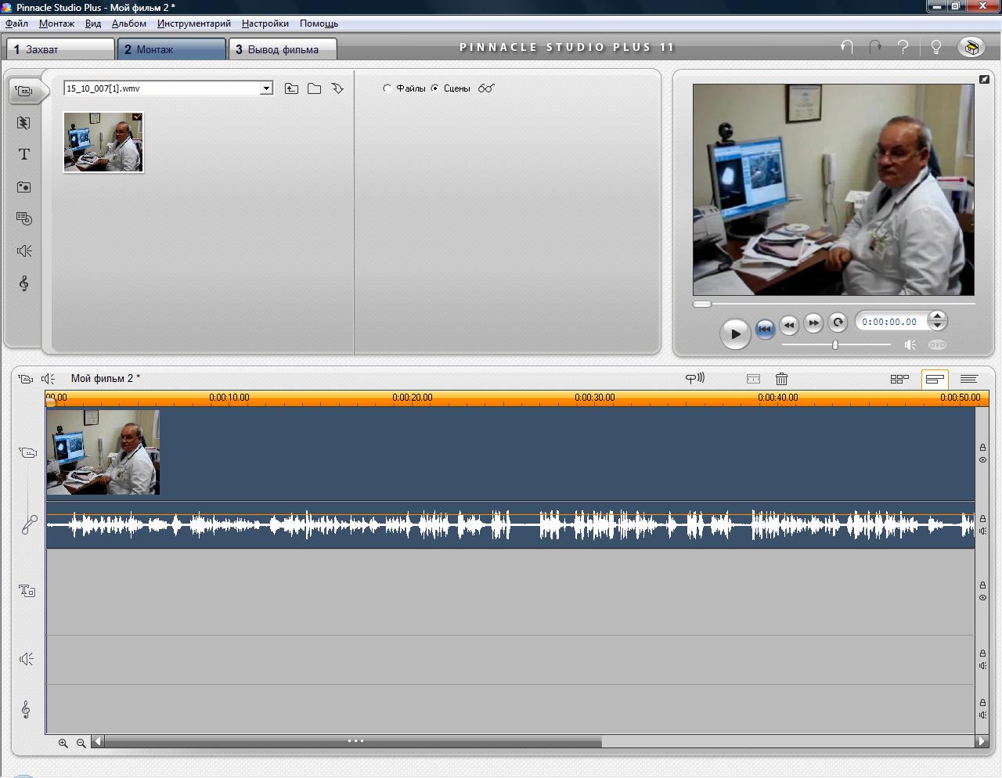This screenshot has width=1002, height=778.
Task: Open the Настройки menu
Action: click(265, 23)
